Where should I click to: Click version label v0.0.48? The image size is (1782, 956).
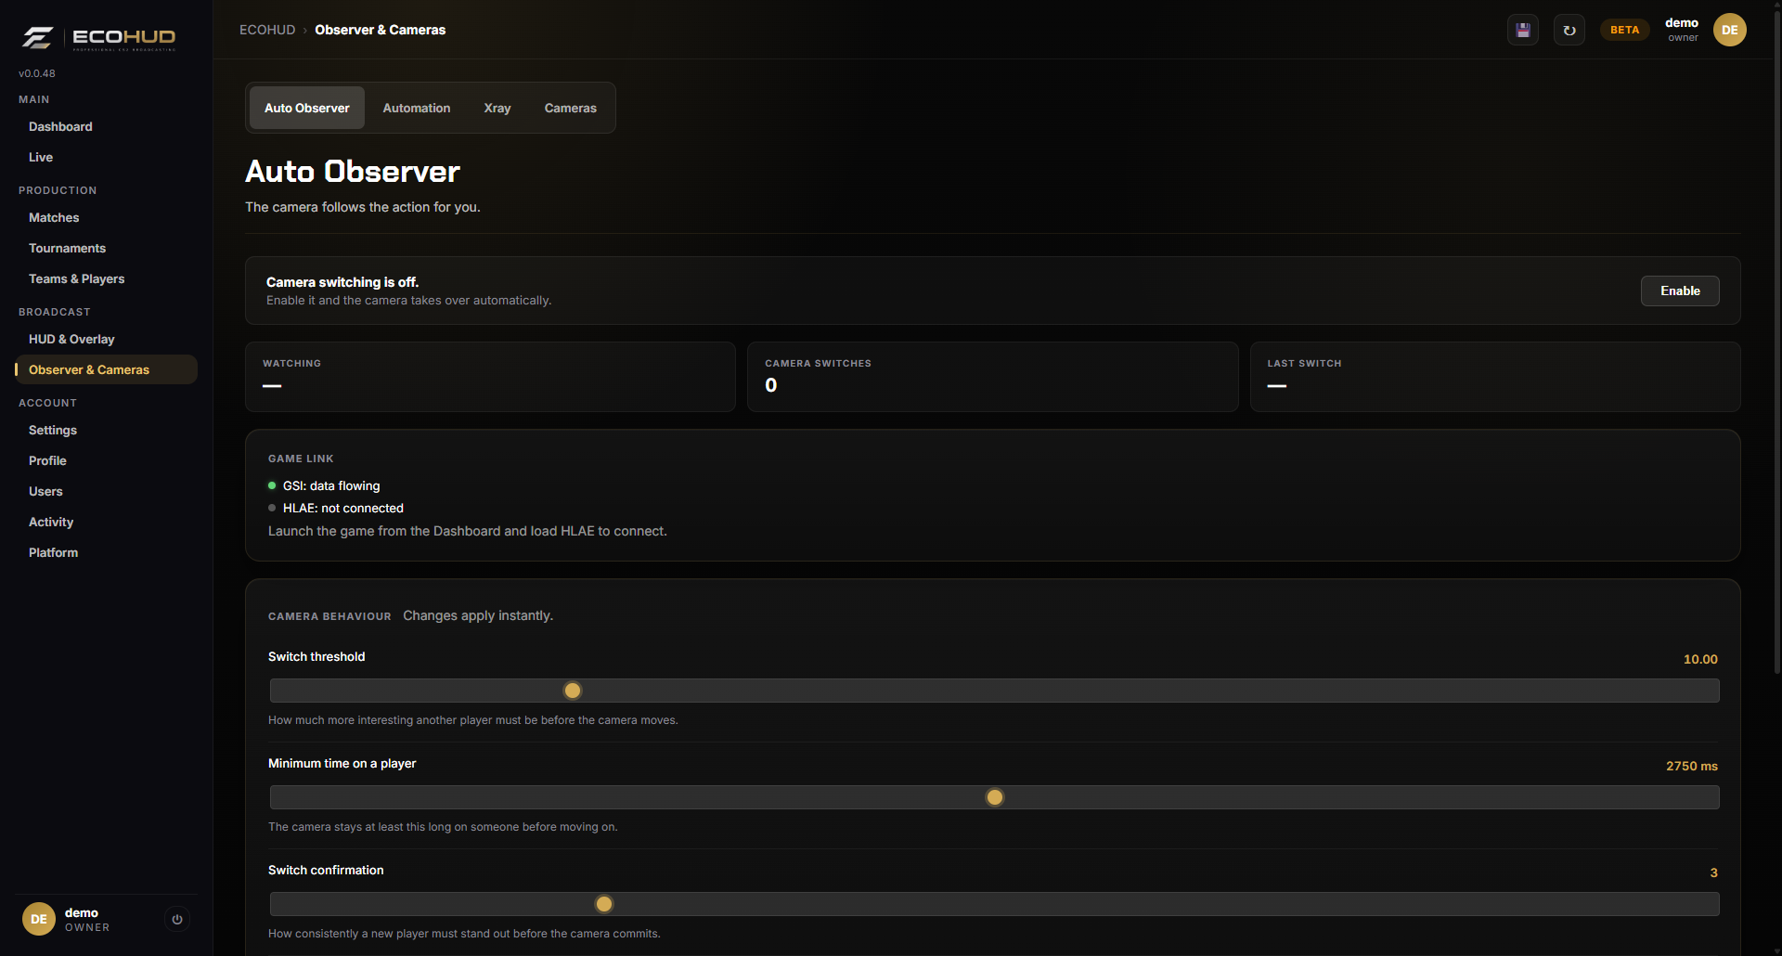(x=37, y=73)
